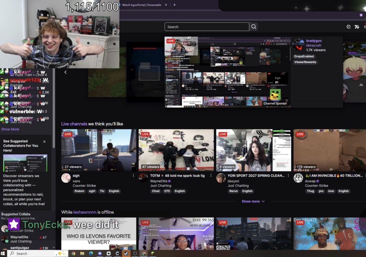Click the Twitch search input field
Screen dimensions: 366x257
[207, 27]
